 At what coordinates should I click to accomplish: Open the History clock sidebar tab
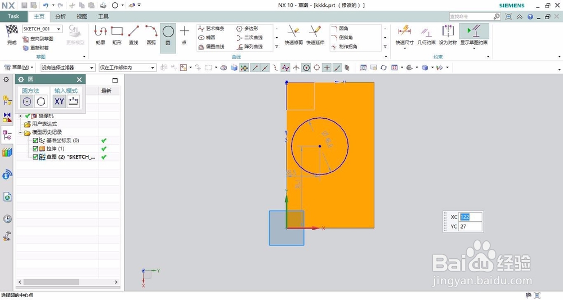point(7,219)
